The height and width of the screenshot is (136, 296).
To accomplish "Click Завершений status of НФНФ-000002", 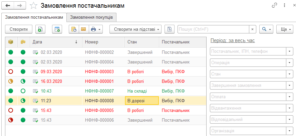I will coord(140,52).
